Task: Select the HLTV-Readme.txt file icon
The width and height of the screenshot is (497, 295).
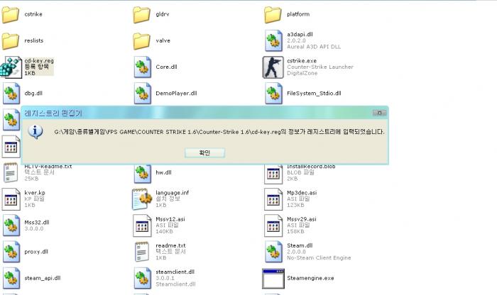Action: point(11,173)
